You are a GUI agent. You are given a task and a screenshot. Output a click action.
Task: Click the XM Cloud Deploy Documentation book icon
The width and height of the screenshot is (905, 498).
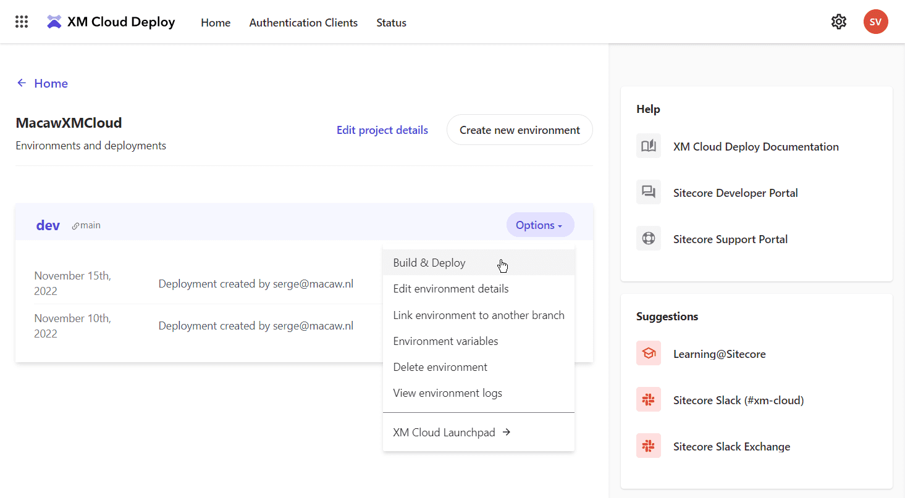[649, 146]
